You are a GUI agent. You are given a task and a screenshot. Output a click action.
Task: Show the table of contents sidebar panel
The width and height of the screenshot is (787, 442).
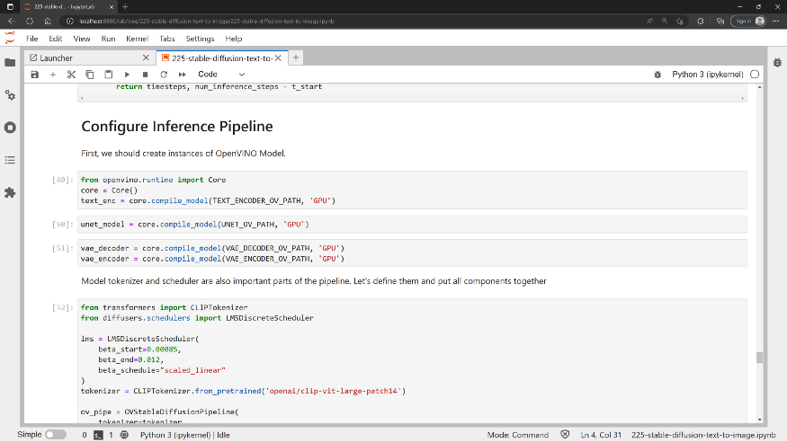(10, 160)
